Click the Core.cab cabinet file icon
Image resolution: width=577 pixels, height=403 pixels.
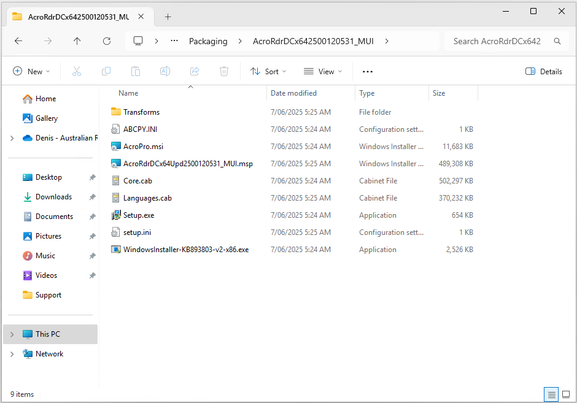tap(116, 181)
